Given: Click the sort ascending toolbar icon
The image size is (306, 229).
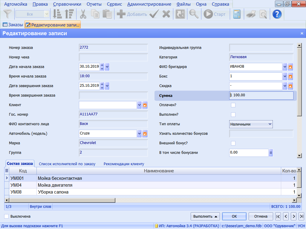Looking at the screenshot, I should pos(57,14).
